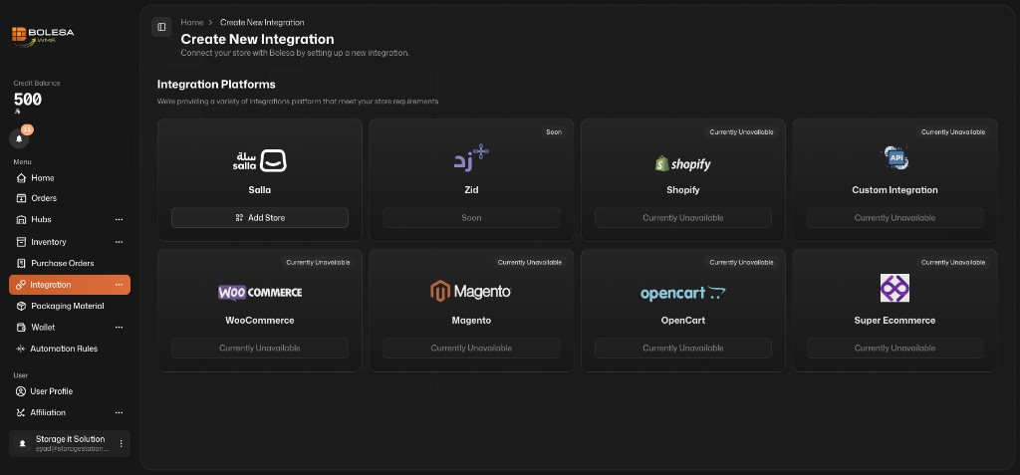Open the account options vertical dots
The height and width of the screenshot is (475, 1020).
[x=121, y=443]
